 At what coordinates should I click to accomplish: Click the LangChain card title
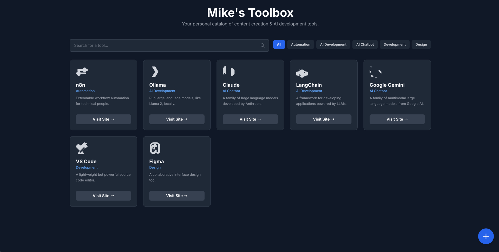coord(309,85)
